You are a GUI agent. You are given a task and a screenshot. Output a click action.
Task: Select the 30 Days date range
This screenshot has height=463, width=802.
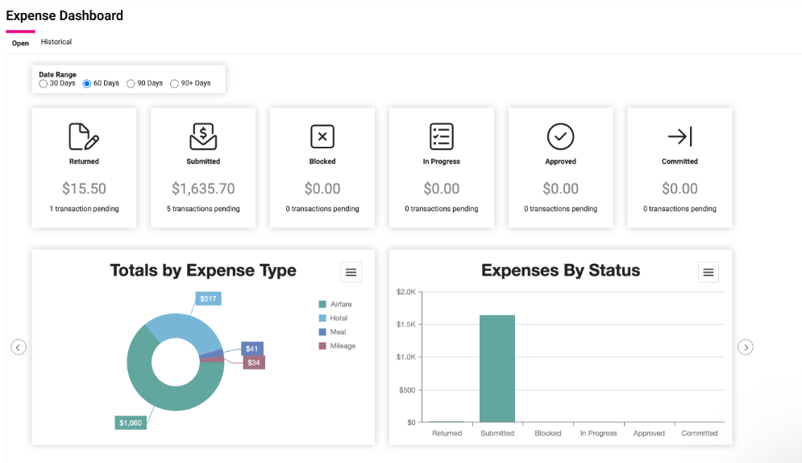[44, 84]
